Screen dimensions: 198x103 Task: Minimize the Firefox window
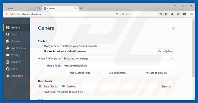[175, 5]
